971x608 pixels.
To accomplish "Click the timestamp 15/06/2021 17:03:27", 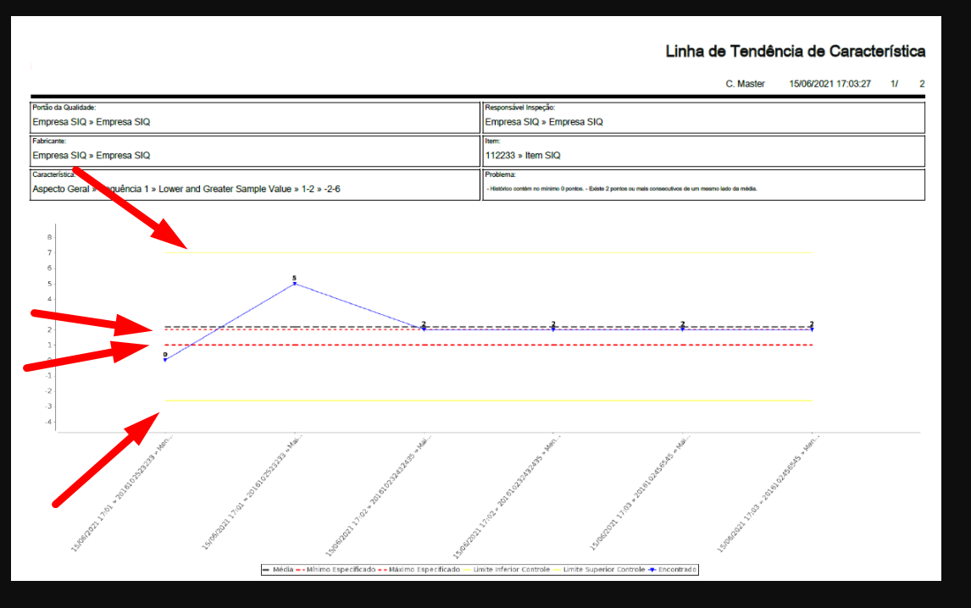I will tap(830, 84).
